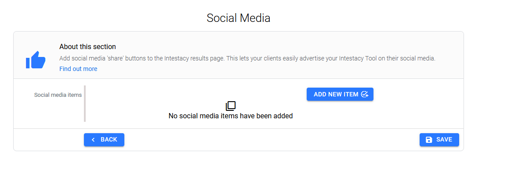Open the Find out more link
Screen dimensions: 511x177
coord(78,69)
